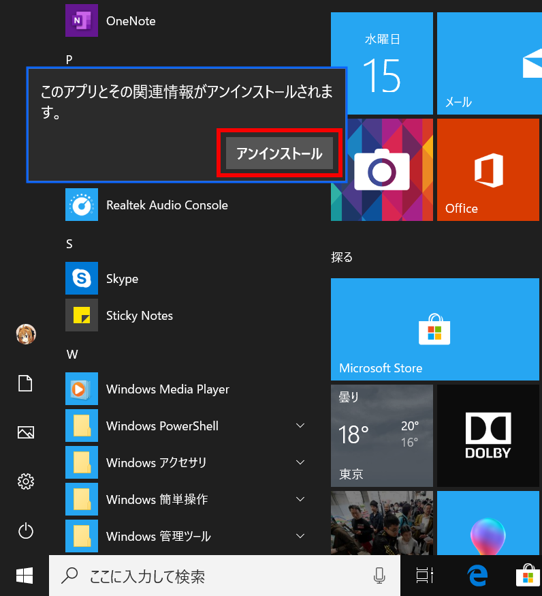Confirm with the アンインストール button
The image size is (542, 596).
(x=279, y=153)
